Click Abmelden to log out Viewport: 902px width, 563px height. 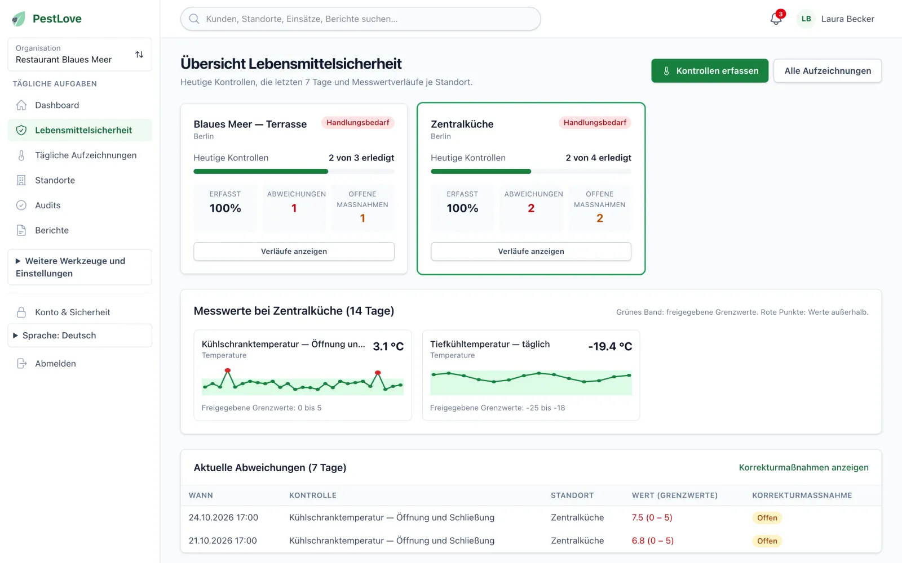[79, 364]
